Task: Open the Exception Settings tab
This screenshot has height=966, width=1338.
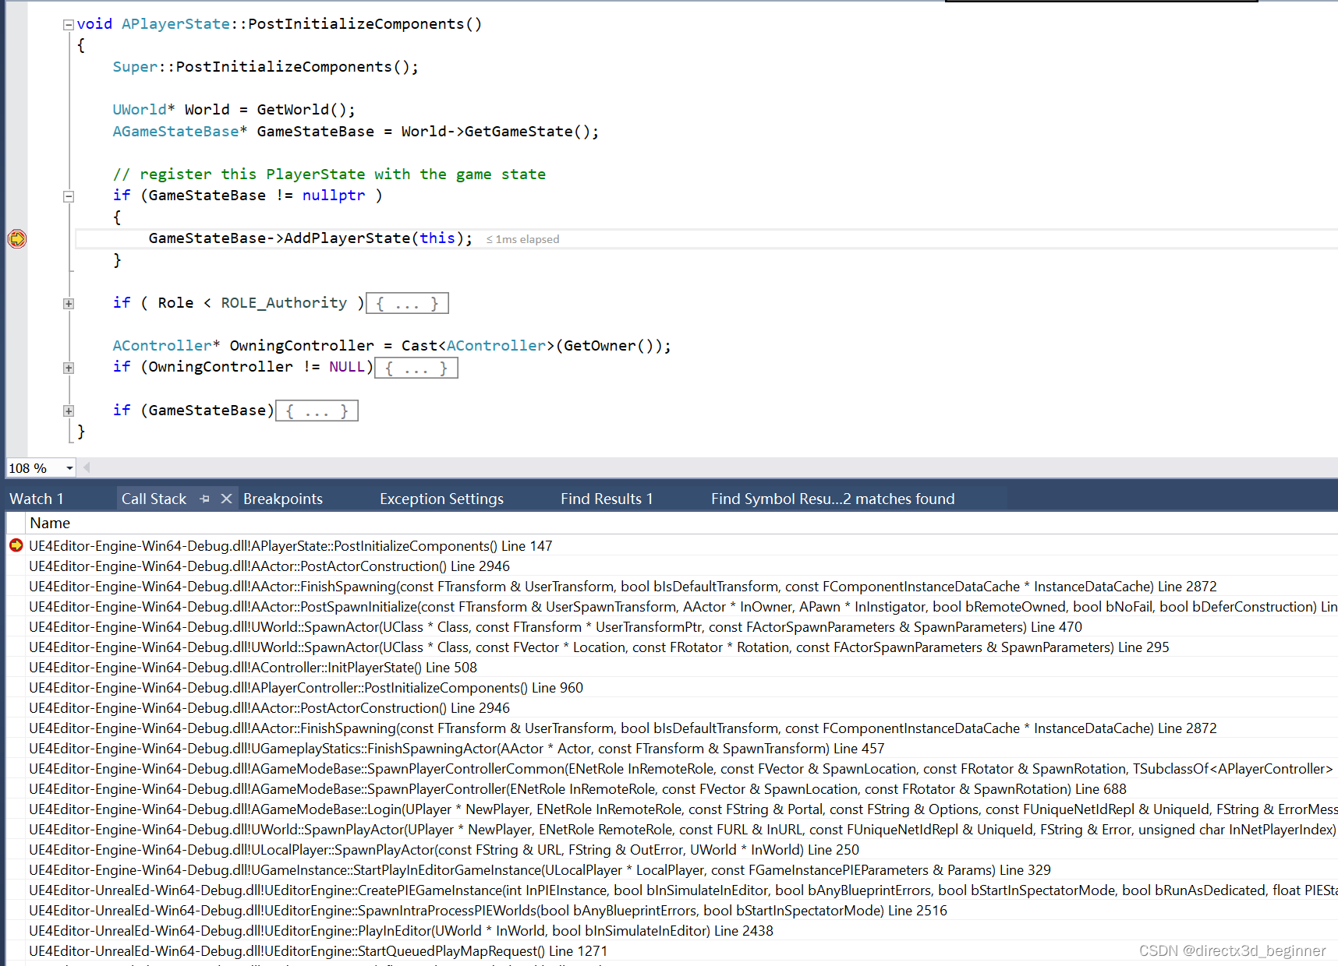Action: (x=441, y=499)
